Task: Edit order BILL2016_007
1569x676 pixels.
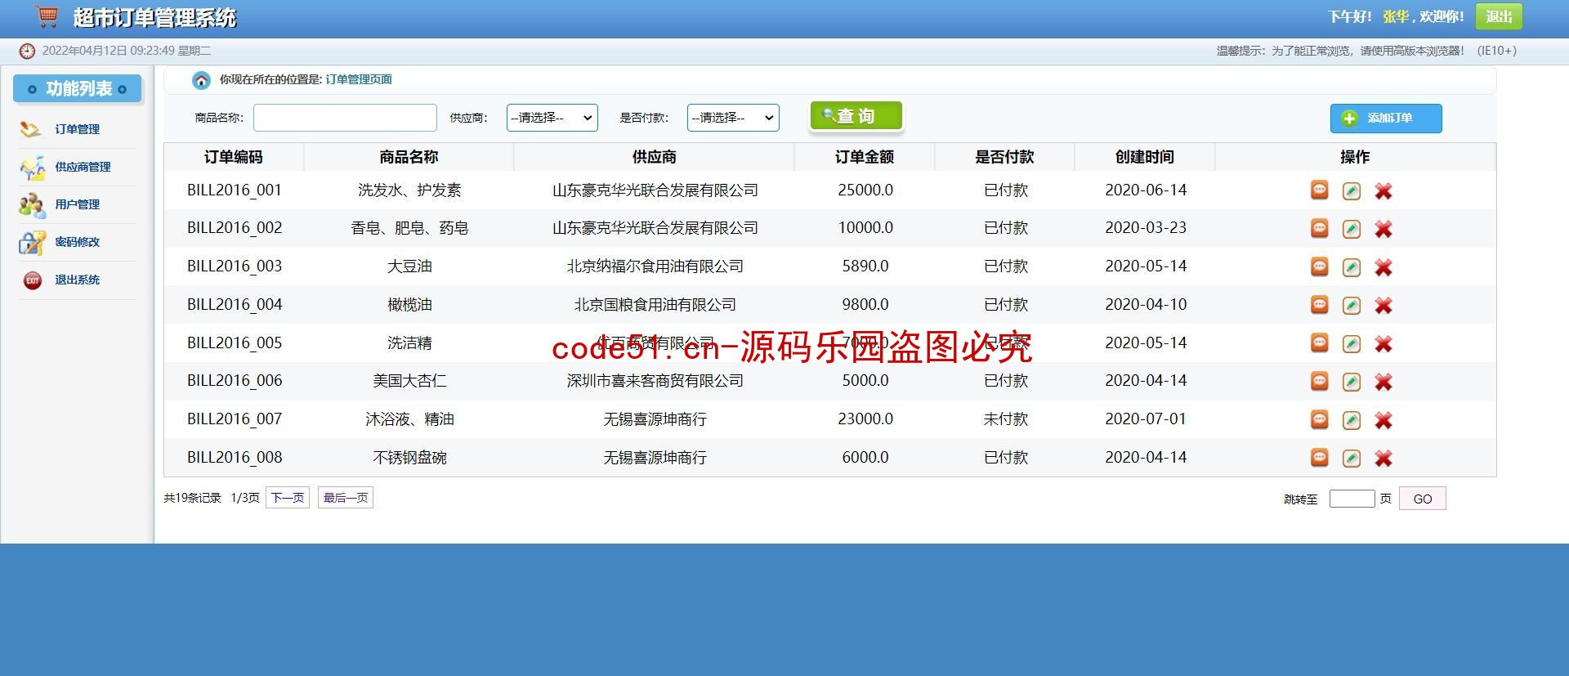Action: (x=1352, y=420)
